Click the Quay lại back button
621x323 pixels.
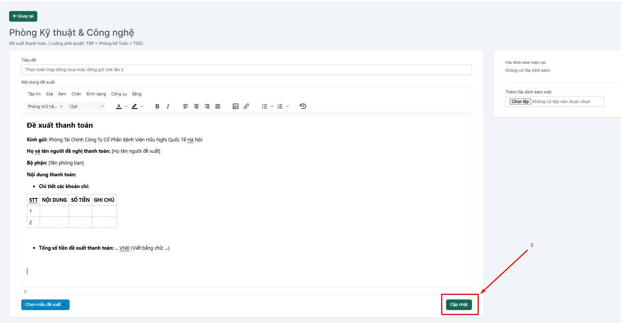coord(23,16)
